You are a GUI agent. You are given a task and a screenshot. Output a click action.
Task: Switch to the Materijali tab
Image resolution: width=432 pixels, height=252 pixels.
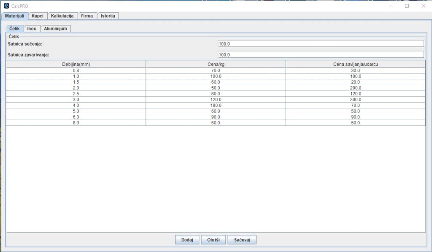(15, 16)
